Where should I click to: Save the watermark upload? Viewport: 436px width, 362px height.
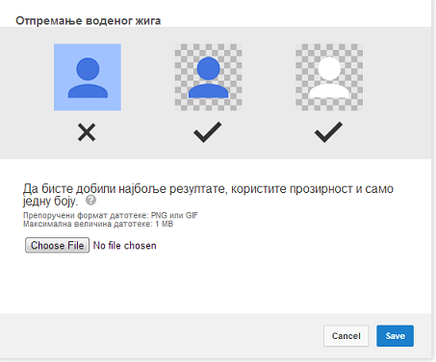pyautogui.click(x=395, y=336)
